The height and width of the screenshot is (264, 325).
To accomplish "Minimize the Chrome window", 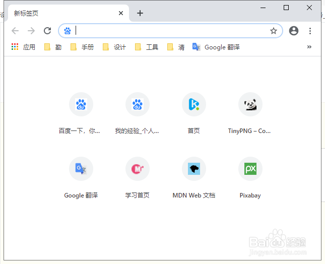I will click(263, 8).
